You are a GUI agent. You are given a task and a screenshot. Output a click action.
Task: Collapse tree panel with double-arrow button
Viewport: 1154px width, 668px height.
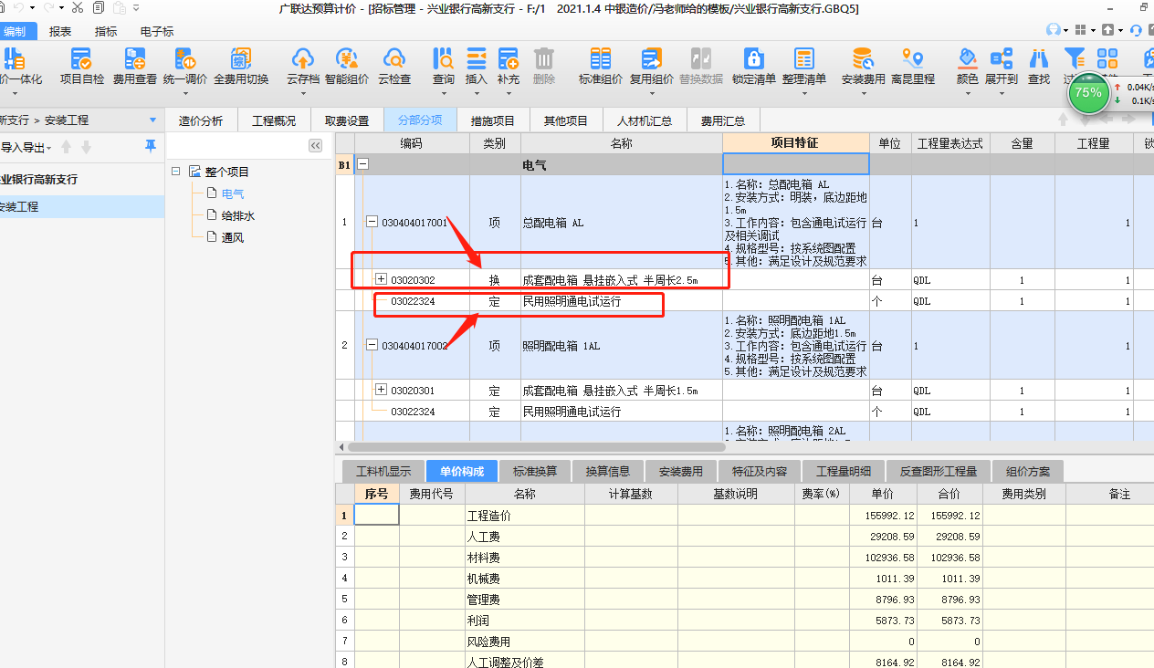(x=316, y=146)
